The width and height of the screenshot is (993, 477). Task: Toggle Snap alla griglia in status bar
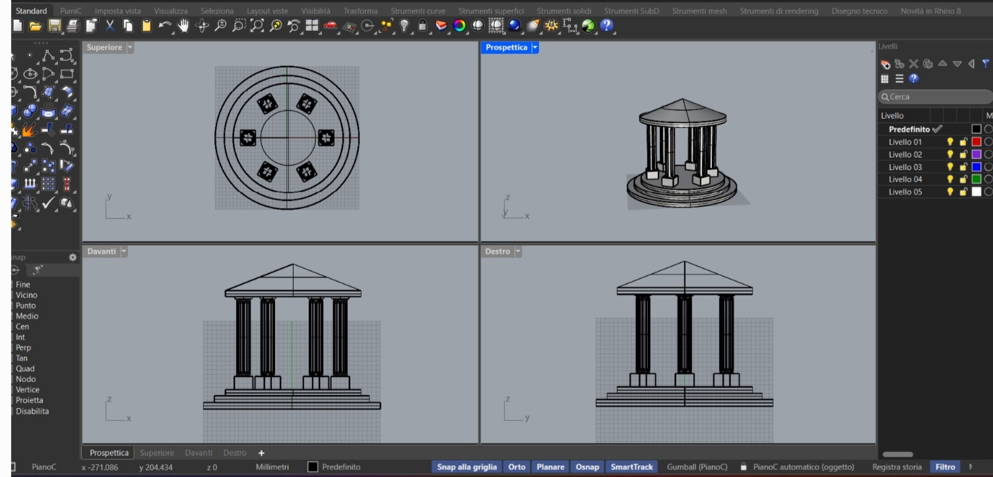coord(466,467)
